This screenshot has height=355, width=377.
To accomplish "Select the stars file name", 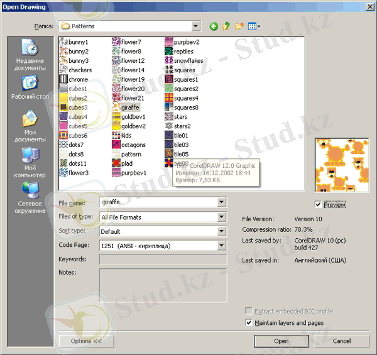I will (x=180, y=117).
